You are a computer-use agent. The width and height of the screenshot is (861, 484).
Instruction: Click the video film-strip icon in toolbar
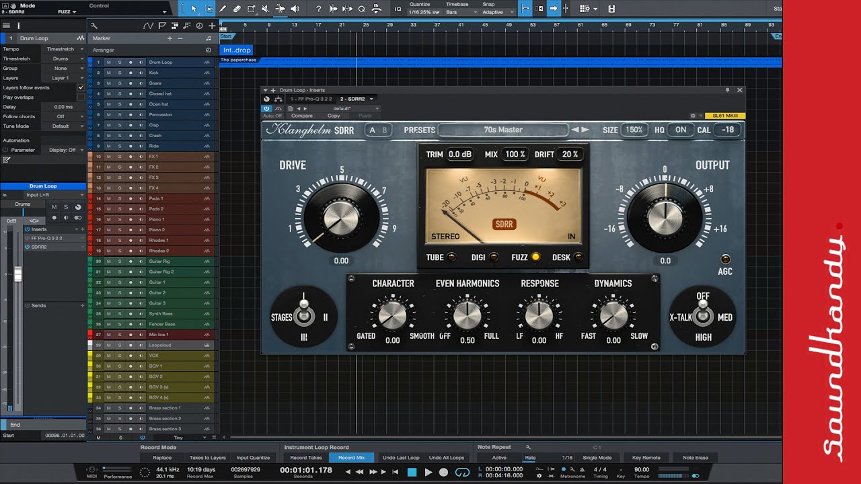(x=611, y=9)
